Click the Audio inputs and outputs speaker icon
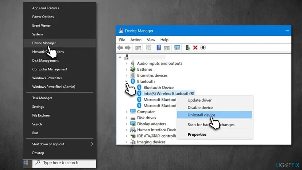Viewport: 302px width, 170px height. point(133,63)
